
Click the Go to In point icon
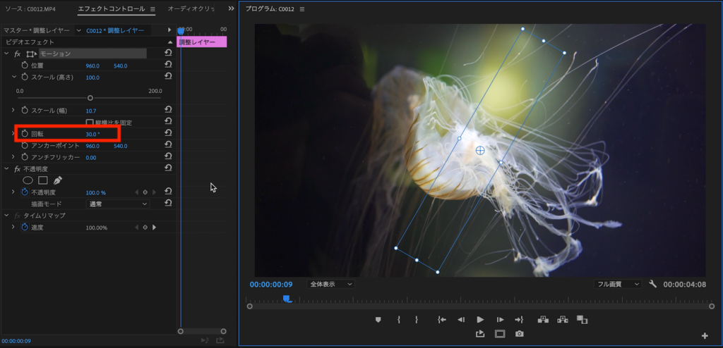442,319
